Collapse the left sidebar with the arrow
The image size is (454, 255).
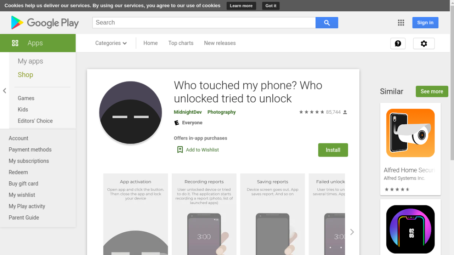click(x=5, y=91)
